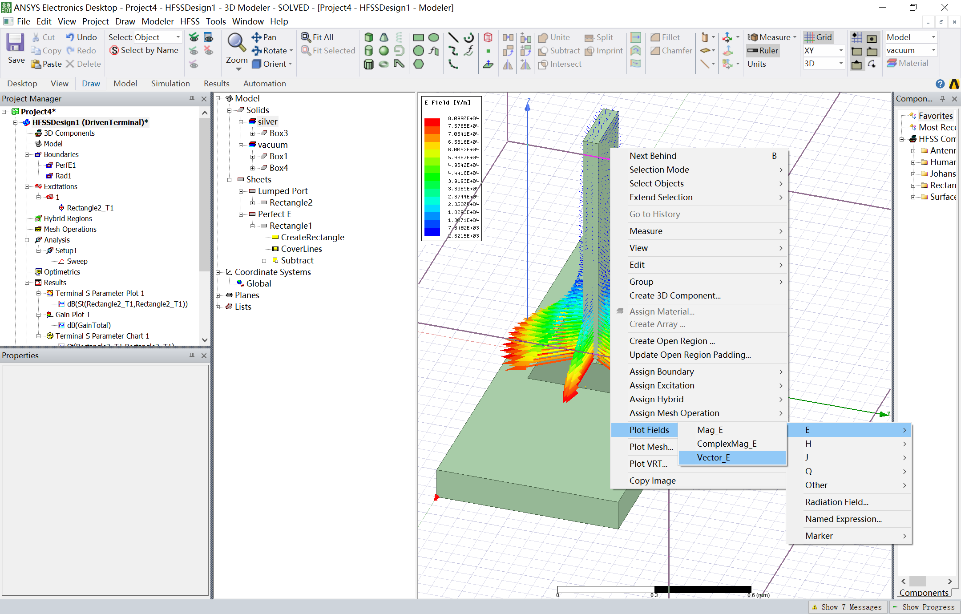Click Show 7 Messages button
961x614 pixels.
pos(847,607)
